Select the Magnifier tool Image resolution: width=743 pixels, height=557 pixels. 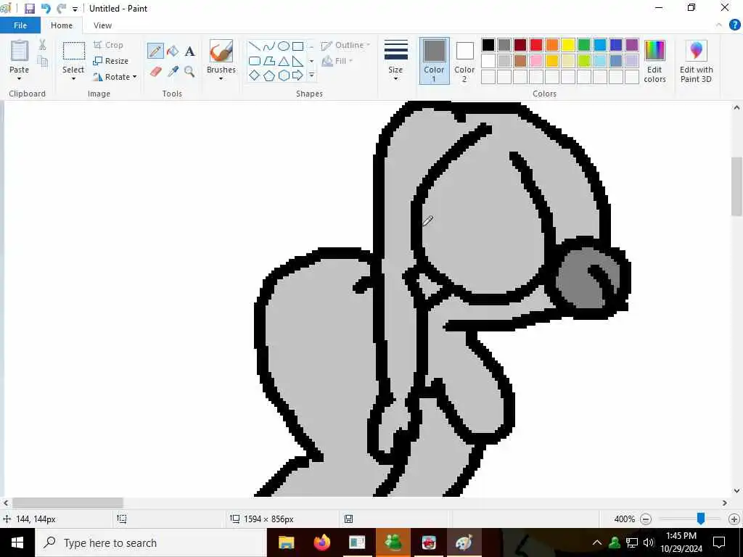point(189,72)
